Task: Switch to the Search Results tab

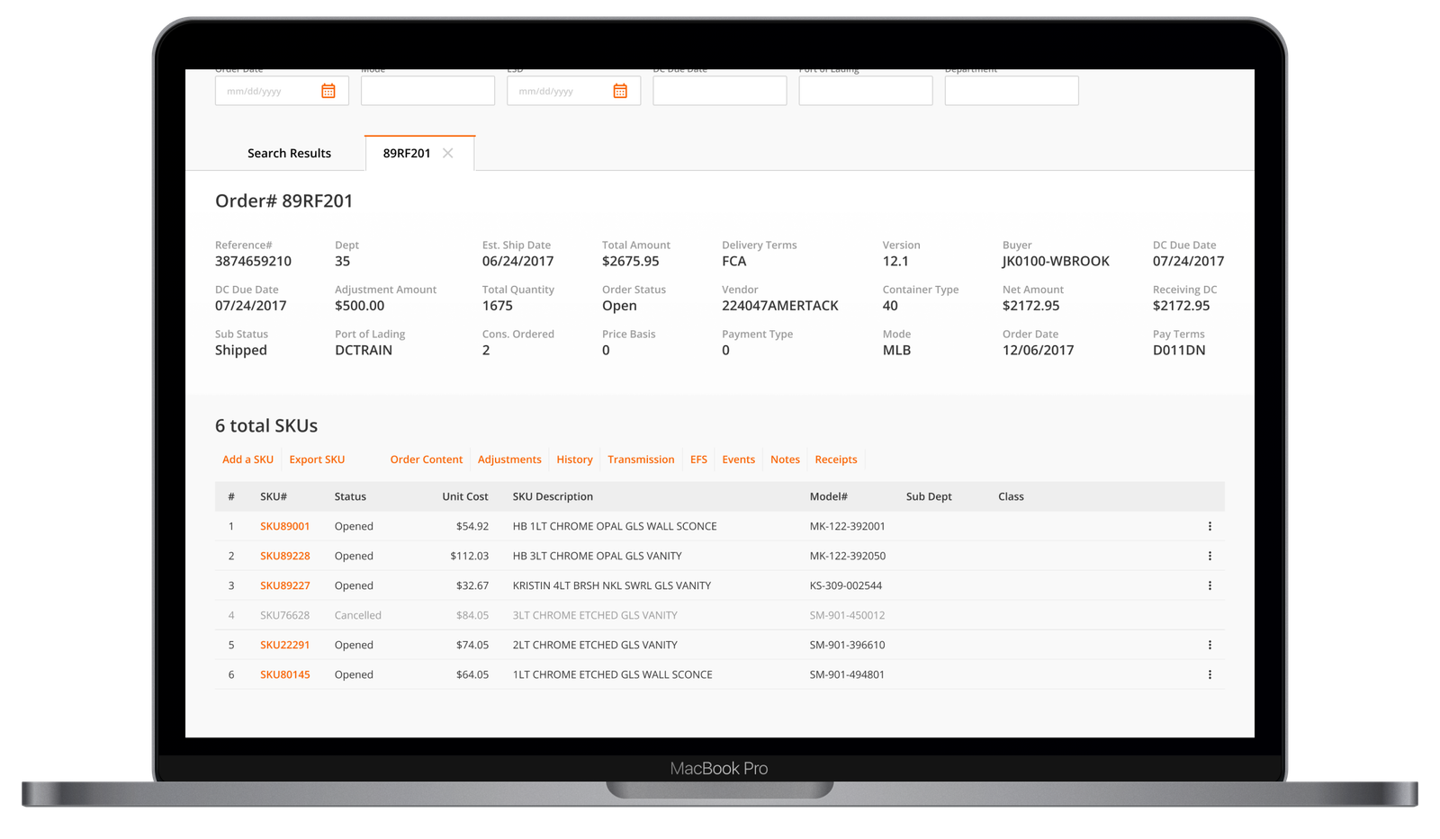Action: click(289, 153)
